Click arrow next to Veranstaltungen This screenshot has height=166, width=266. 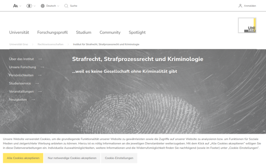point(40,92)
